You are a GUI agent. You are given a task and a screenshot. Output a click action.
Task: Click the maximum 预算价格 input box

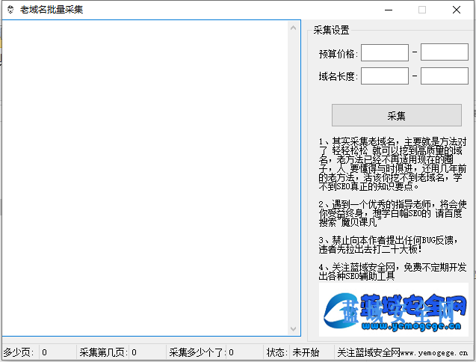pos(444,52)
